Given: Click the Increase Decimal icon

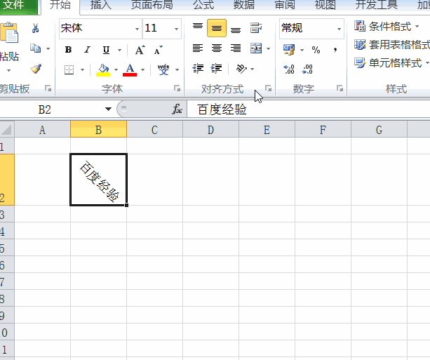Looking at the screenshot, I should (289, 69).
